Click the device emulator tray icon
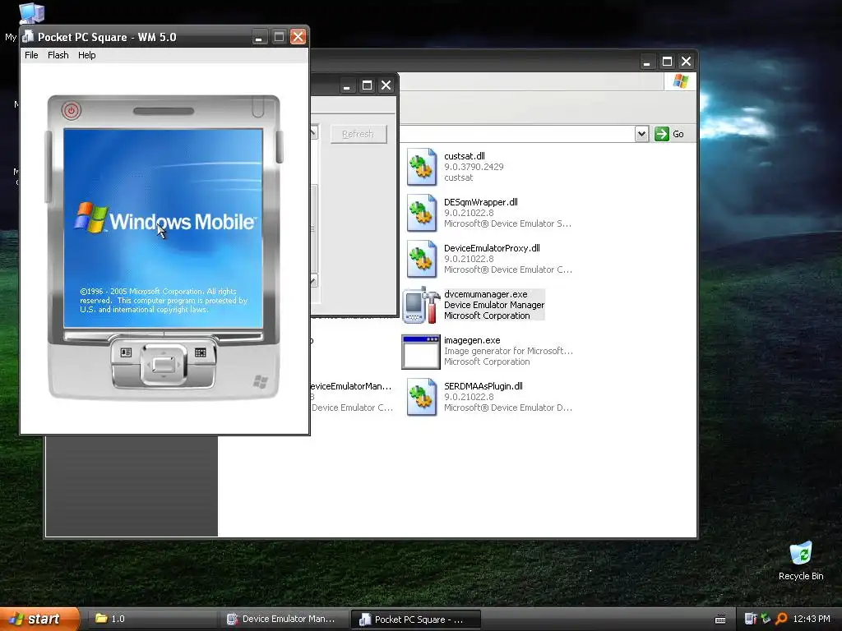Viewport: 842px width, 631px height. pyautogui.click(x=750, y=619)
